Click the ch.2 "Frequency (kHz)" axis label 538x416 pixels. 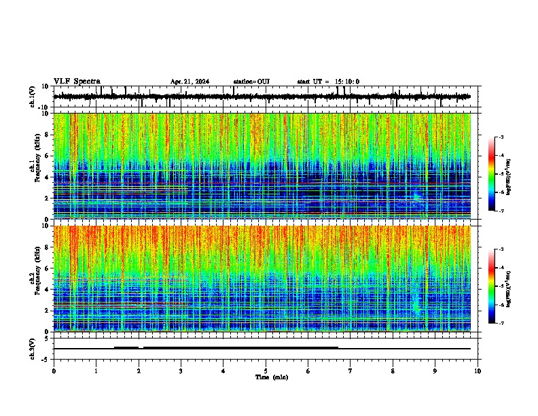point(37,271)
